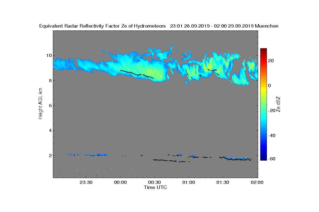
Task: Click the y-axis tick label 6
Action: [50, 105]
